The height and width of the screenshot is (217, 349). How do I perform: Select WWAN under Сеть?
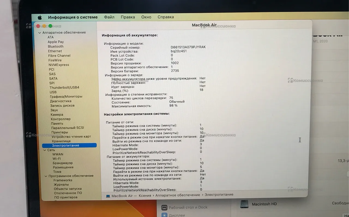[x=58, y=154]
